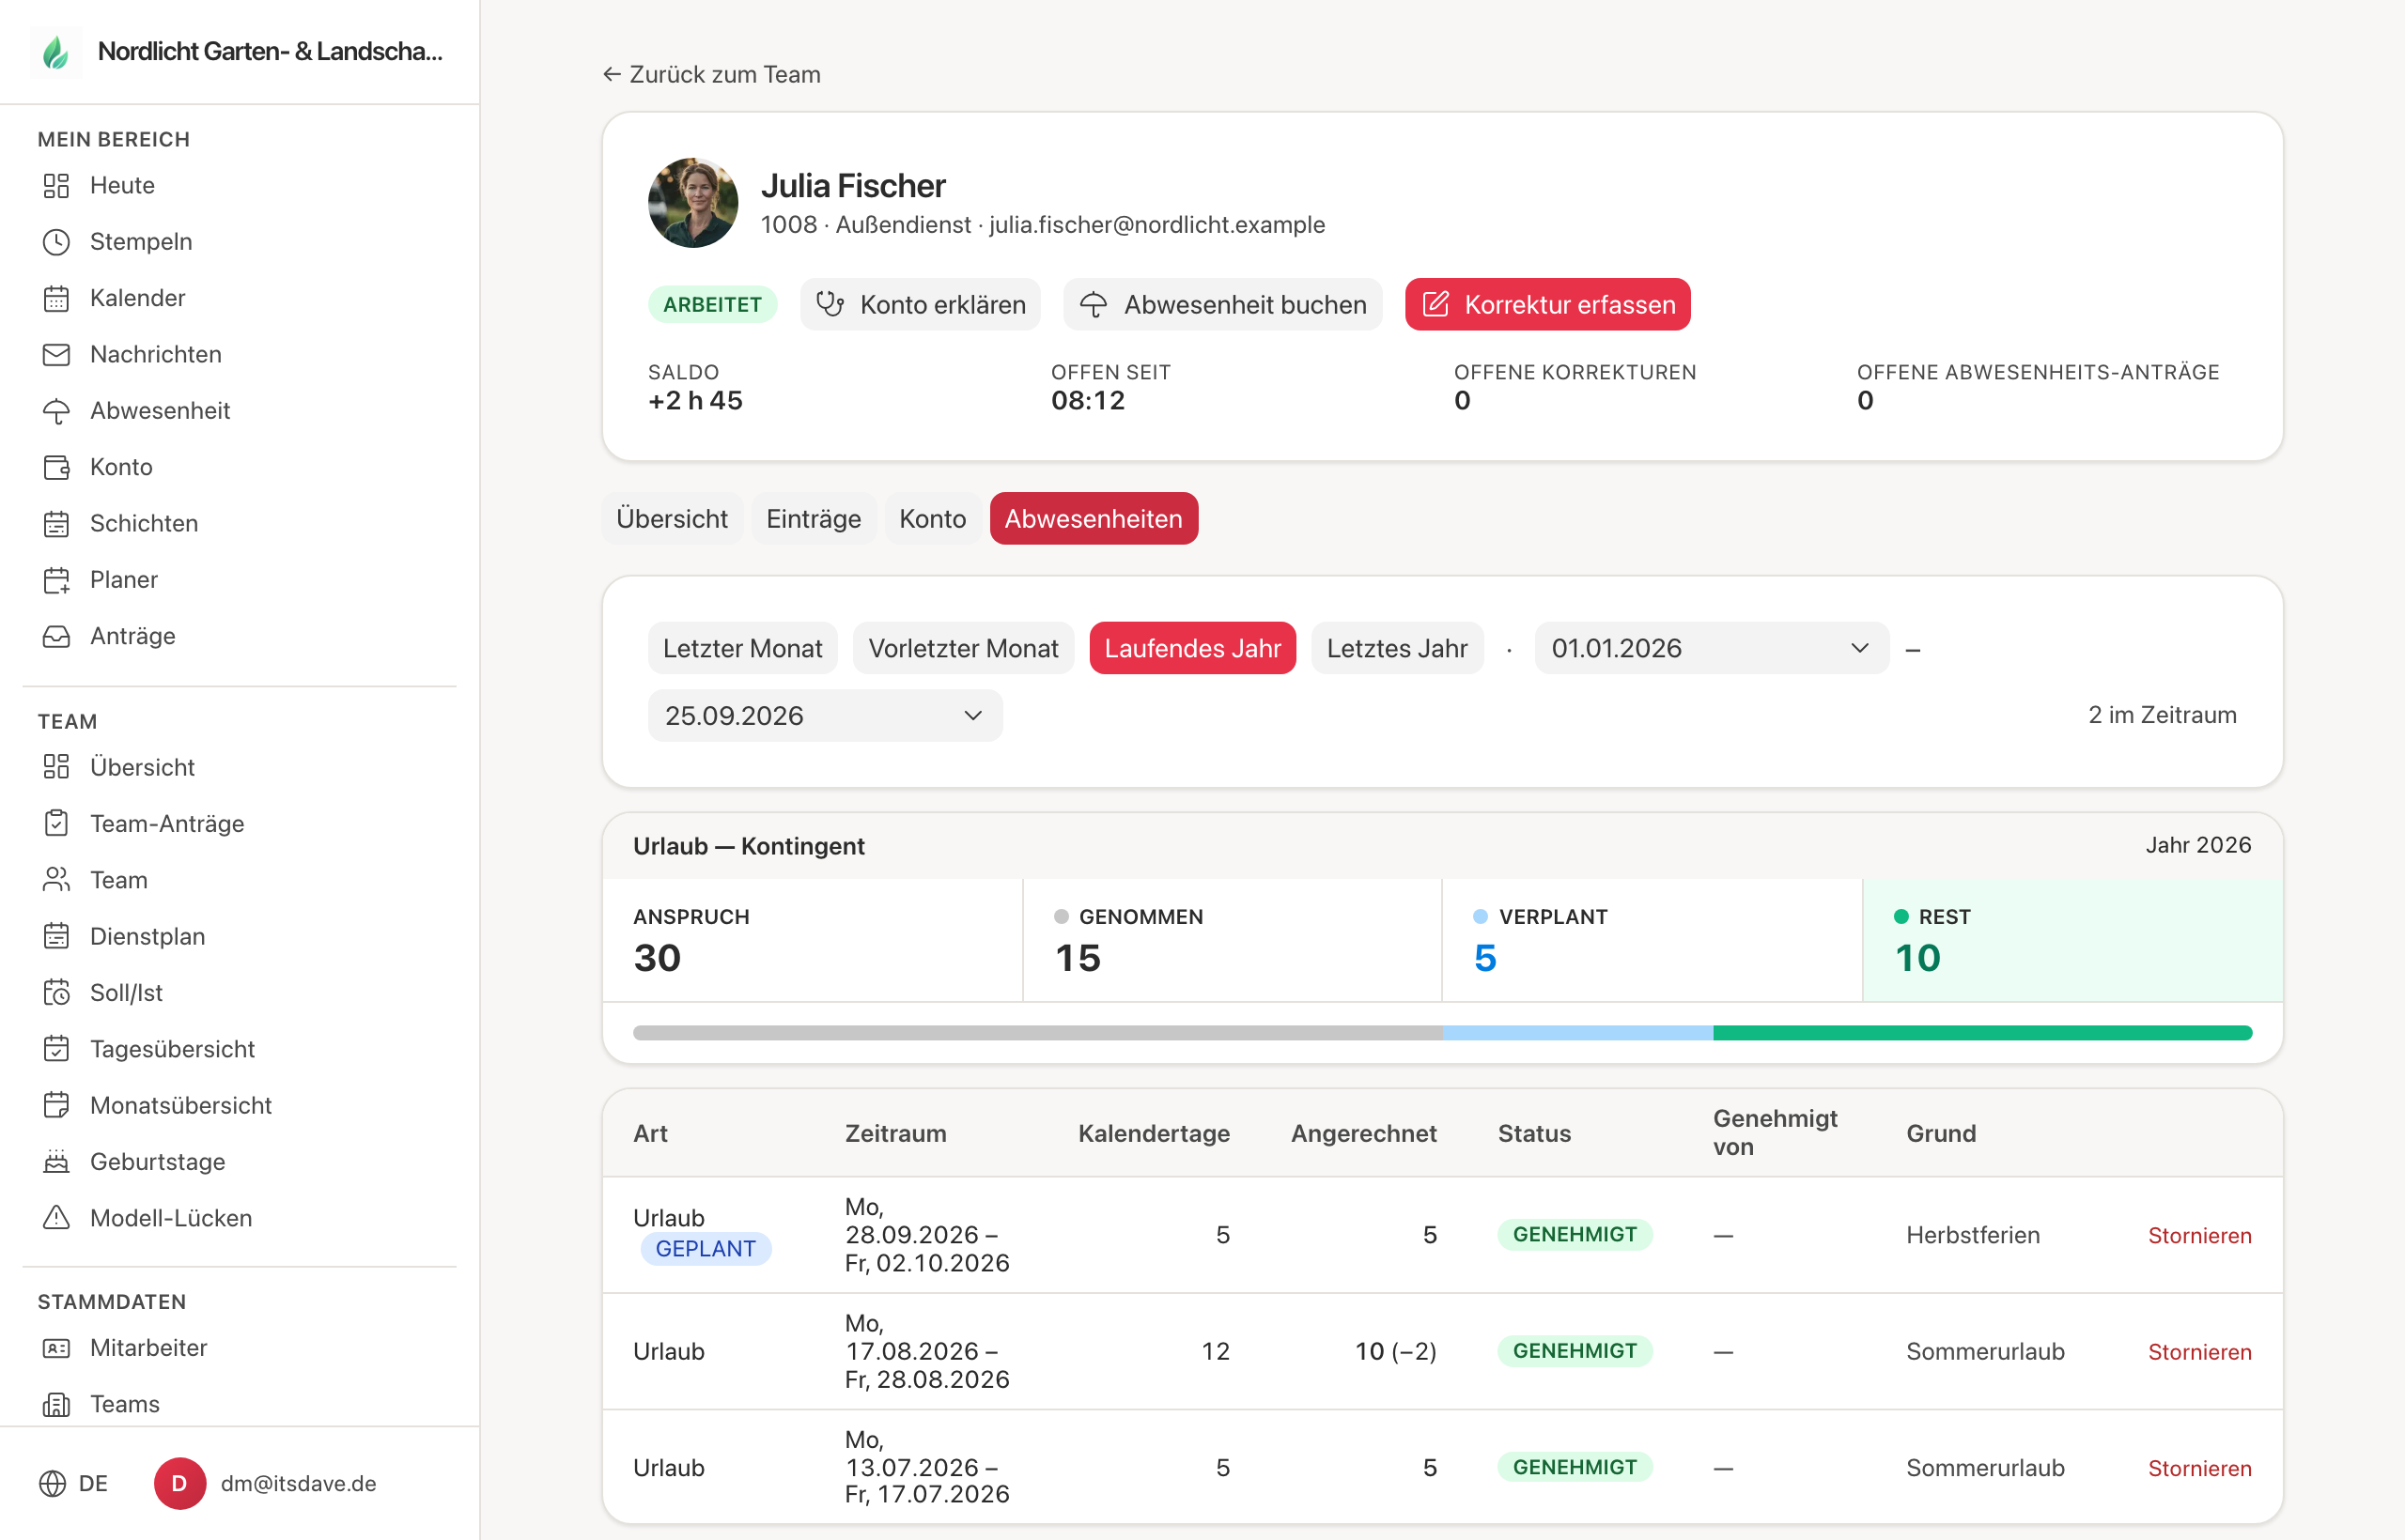Open Monatsübersicht in the sidebar

pos(180,1105)
